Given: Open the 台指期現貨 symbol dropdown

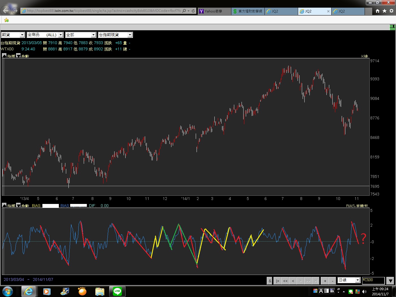Looking at the screenshot, I should click(115, 35).
